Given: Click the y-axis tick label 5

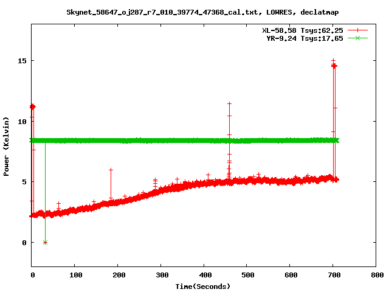Looking at the screenshot, I should click(25, 182).
